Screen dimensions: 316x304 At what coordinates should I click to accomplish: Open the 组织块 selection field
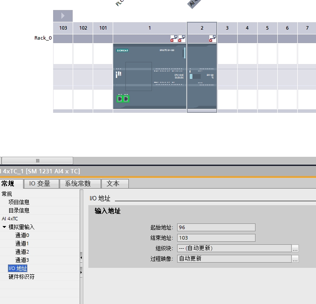tap(234, 248)
